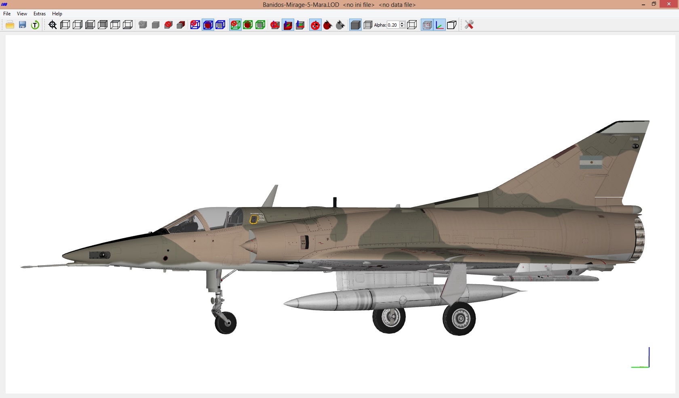The height and width of the screenshot is (398, 679).
Task: Open the File menu
Action: coord(7,14)
